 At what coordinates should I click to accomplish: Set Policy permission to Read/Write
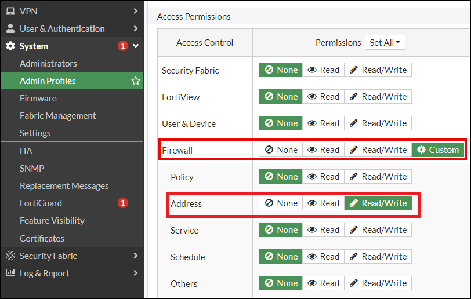[378, 177]
